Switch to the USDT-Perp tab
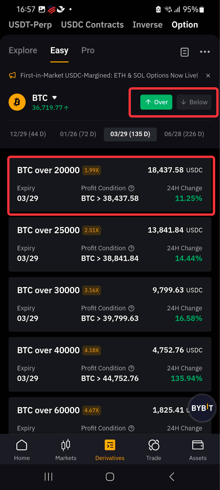The width and height of the screenshot is (220, 490). pos(30,25)
